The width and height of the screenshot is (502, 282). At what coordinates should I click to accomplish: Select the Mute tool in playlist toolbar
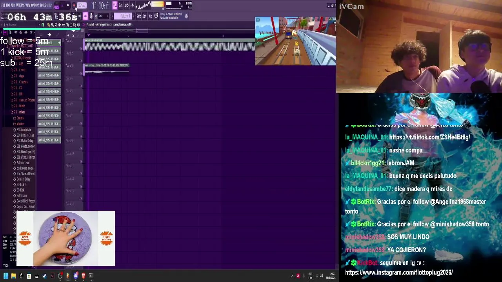(x=60, y=24)
